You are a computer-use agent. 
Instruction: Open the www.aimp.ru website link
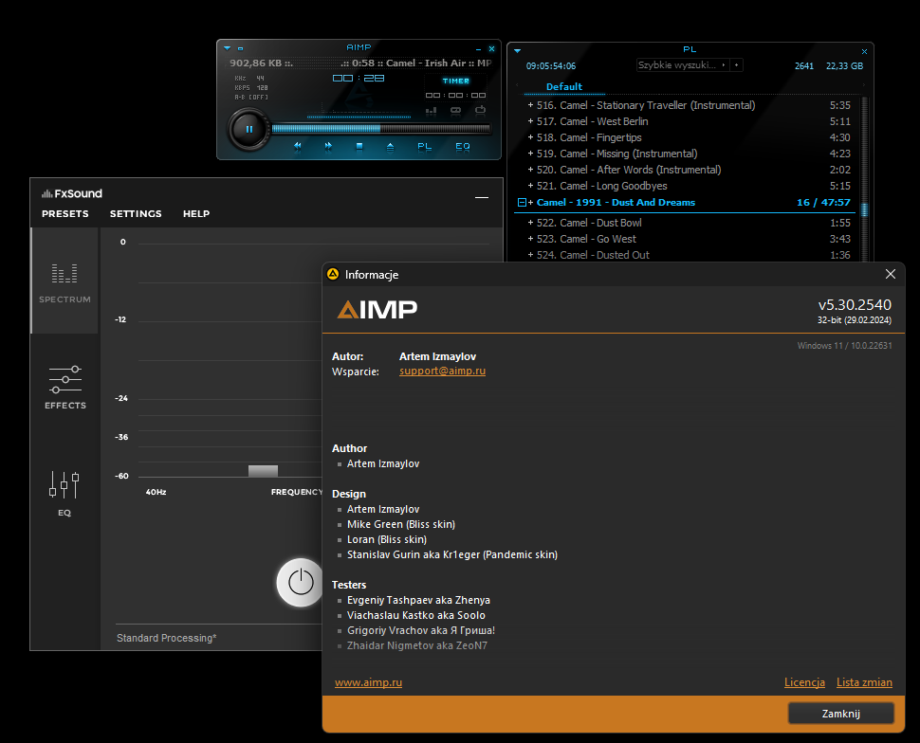(x=368, y=682)
